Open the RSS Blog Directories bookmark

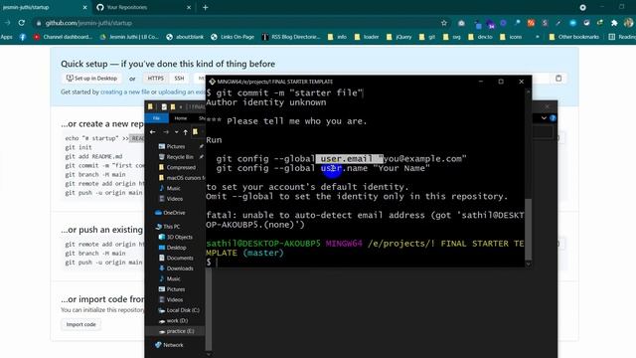pos(291,37)
